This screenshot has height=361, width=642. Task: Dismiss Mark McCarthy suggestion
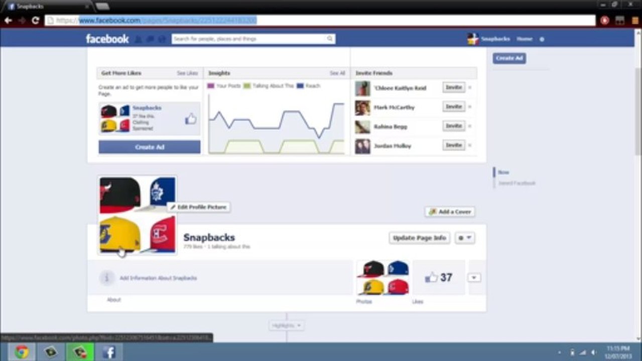pyautogui.click(x=470, y=107)
